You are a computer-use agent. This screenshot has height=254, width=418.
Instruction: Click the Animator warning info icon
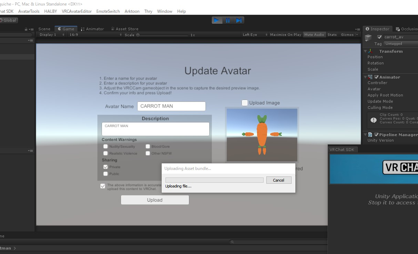tap(373, 120)
